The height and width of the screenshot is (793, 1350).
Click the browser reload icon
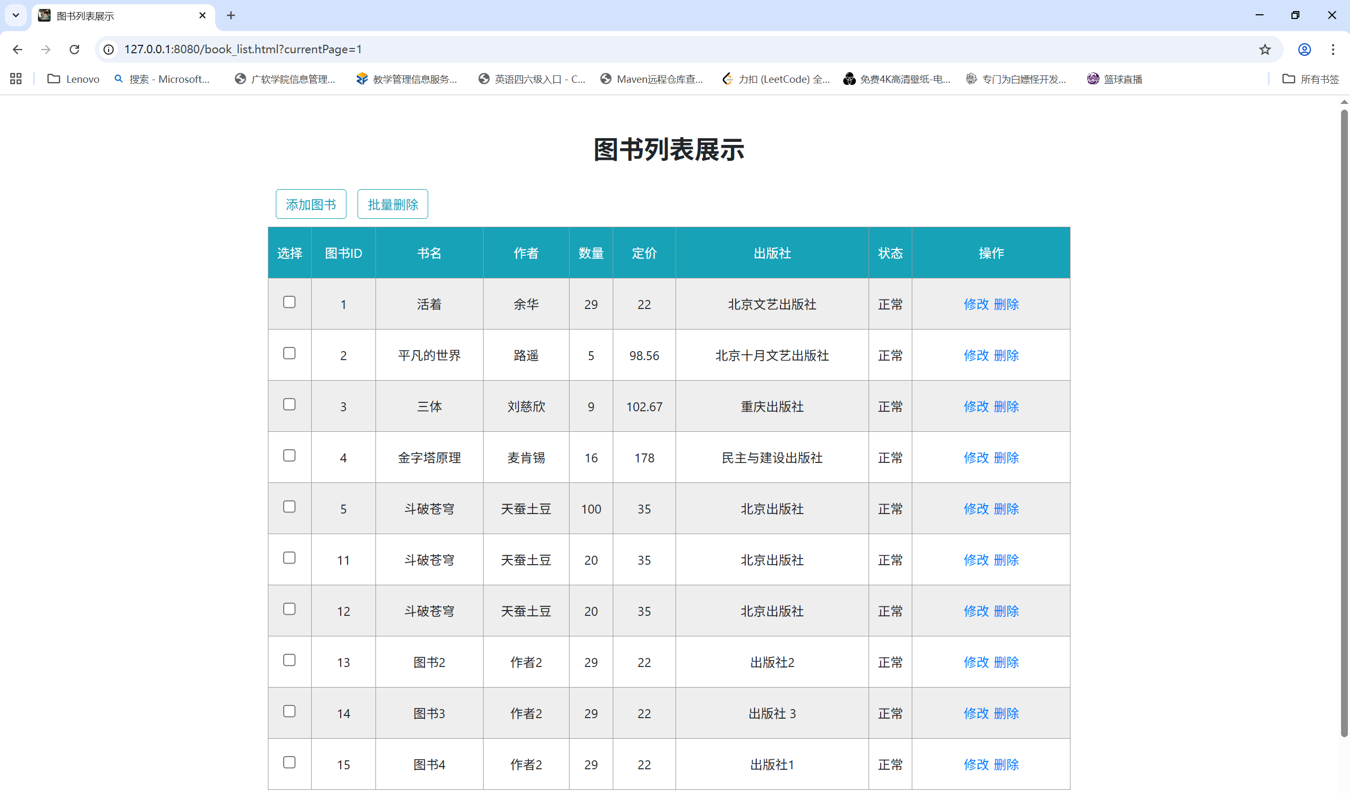74,49
